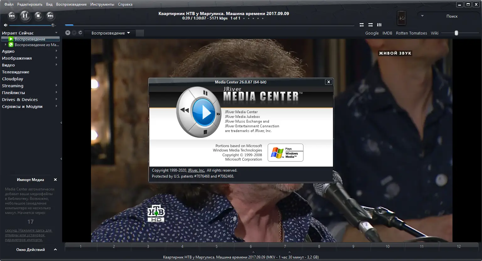Open the Справка menu
Image resolution: width=482 pixels, height=261 pixels.
(x=125, y=4)
